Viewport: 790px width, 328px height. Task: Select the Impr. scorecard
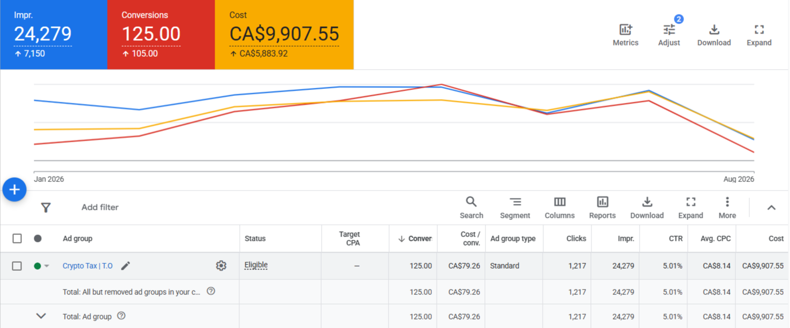coord(54,35)
